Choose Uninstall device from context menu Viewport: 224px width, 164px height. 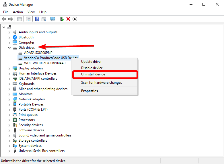(x=105, y=75)
